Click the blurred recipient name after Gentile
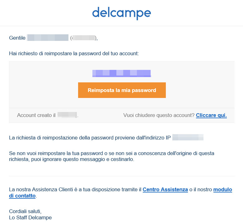The image size is (243, 224). coord(48,38)
